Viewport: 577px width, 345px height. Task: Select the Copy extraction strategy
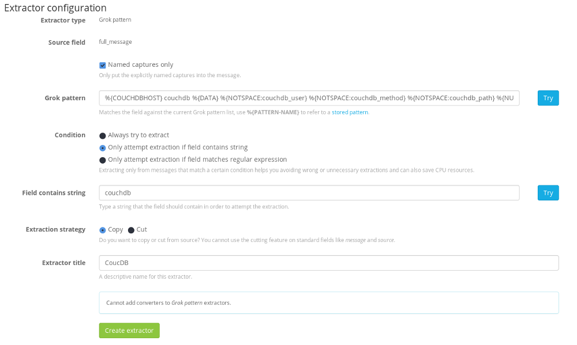coord(103,230)
